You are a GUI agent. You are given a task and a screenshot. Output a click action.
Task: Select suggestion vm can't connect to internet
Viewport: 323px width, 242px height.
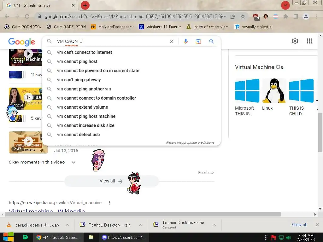tap(131, 52)
